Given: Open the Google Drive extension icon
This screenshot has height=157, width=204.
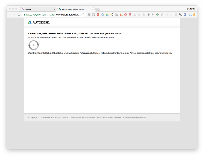Looking at the screenshot, I should (x=107, y=14).
